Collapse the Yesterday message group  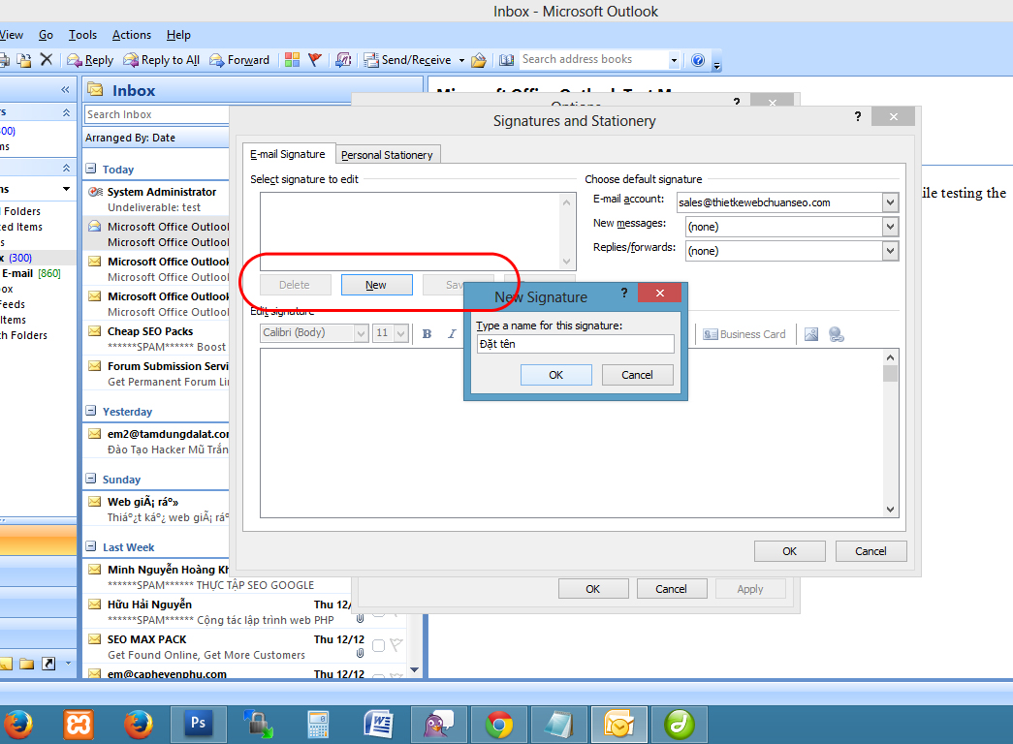pos(90,412)
